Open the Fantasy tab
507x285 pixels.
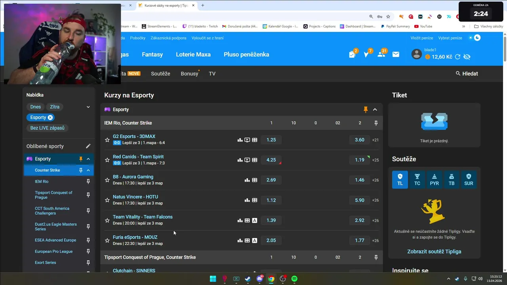tap(152, 55)
